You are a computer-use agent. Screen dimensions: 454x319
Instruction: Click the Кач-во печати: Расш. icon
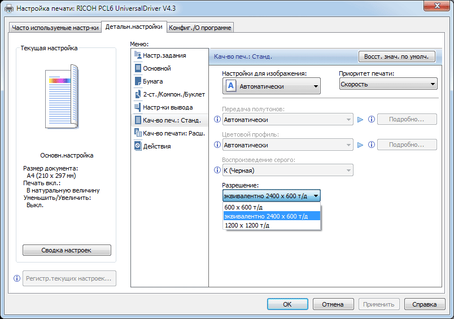click(138, 133)
